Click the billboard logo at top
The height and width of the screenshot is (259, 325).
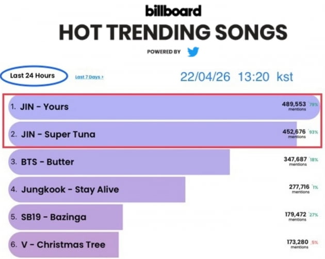click(x=173, y=11)
